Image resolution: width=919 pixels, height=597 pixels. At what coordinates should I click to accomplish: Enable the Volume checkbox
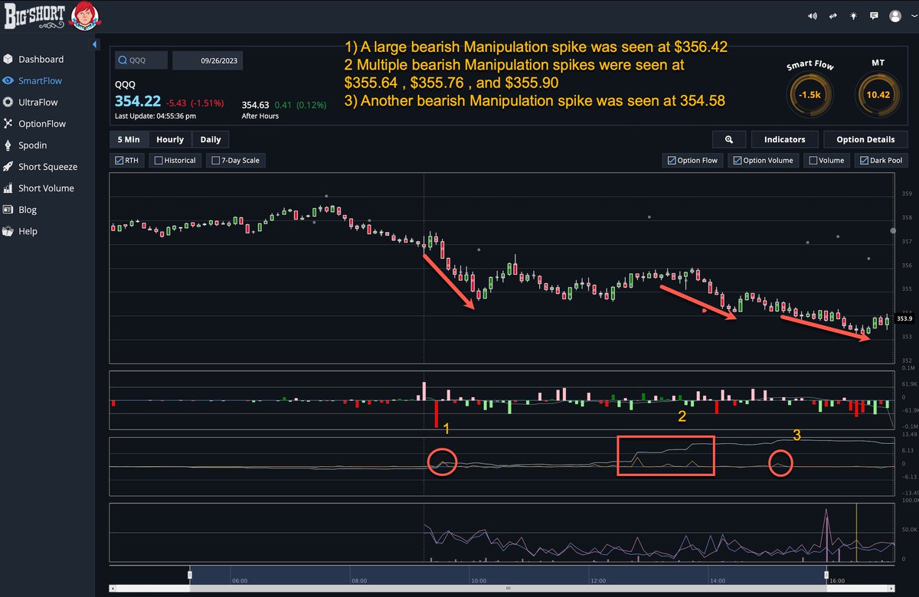[x=812, y=161]
